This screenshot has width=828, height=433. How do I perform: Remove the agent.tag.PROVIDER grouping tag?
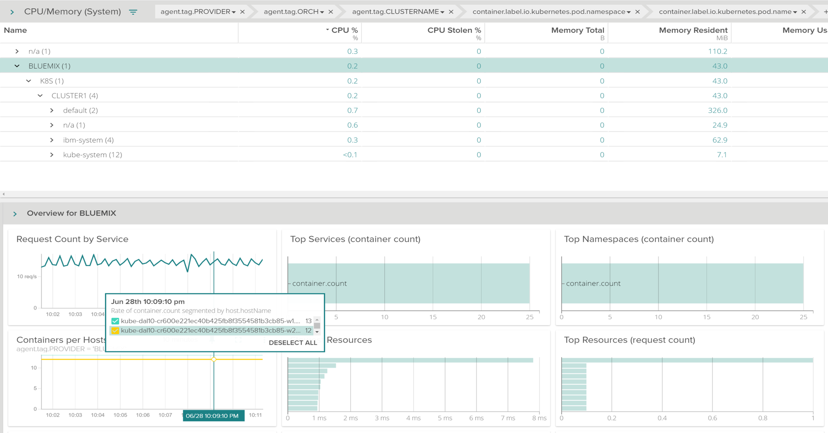[x=242, y=12]
